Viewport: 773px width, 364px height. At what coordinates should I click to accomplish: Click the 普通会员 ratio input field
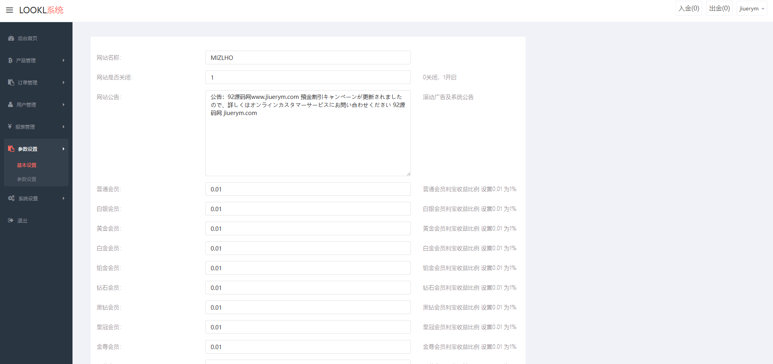pos(308,189)
